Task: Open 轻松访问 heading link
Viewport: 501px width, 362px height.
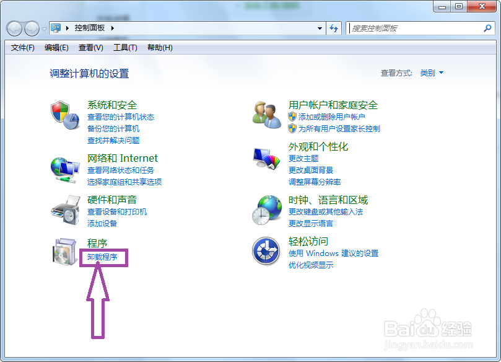Action: (x=308, y=241)
